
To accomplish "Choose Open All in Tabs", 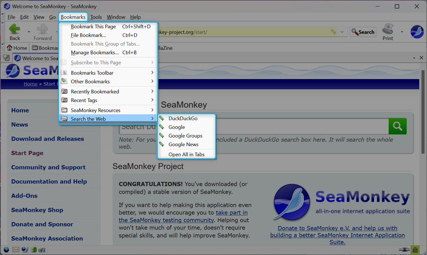I will (x=186, y=154).
